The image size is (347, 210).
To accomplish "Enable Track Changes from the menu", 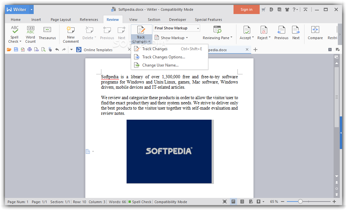I will click(x=155, y=49).
